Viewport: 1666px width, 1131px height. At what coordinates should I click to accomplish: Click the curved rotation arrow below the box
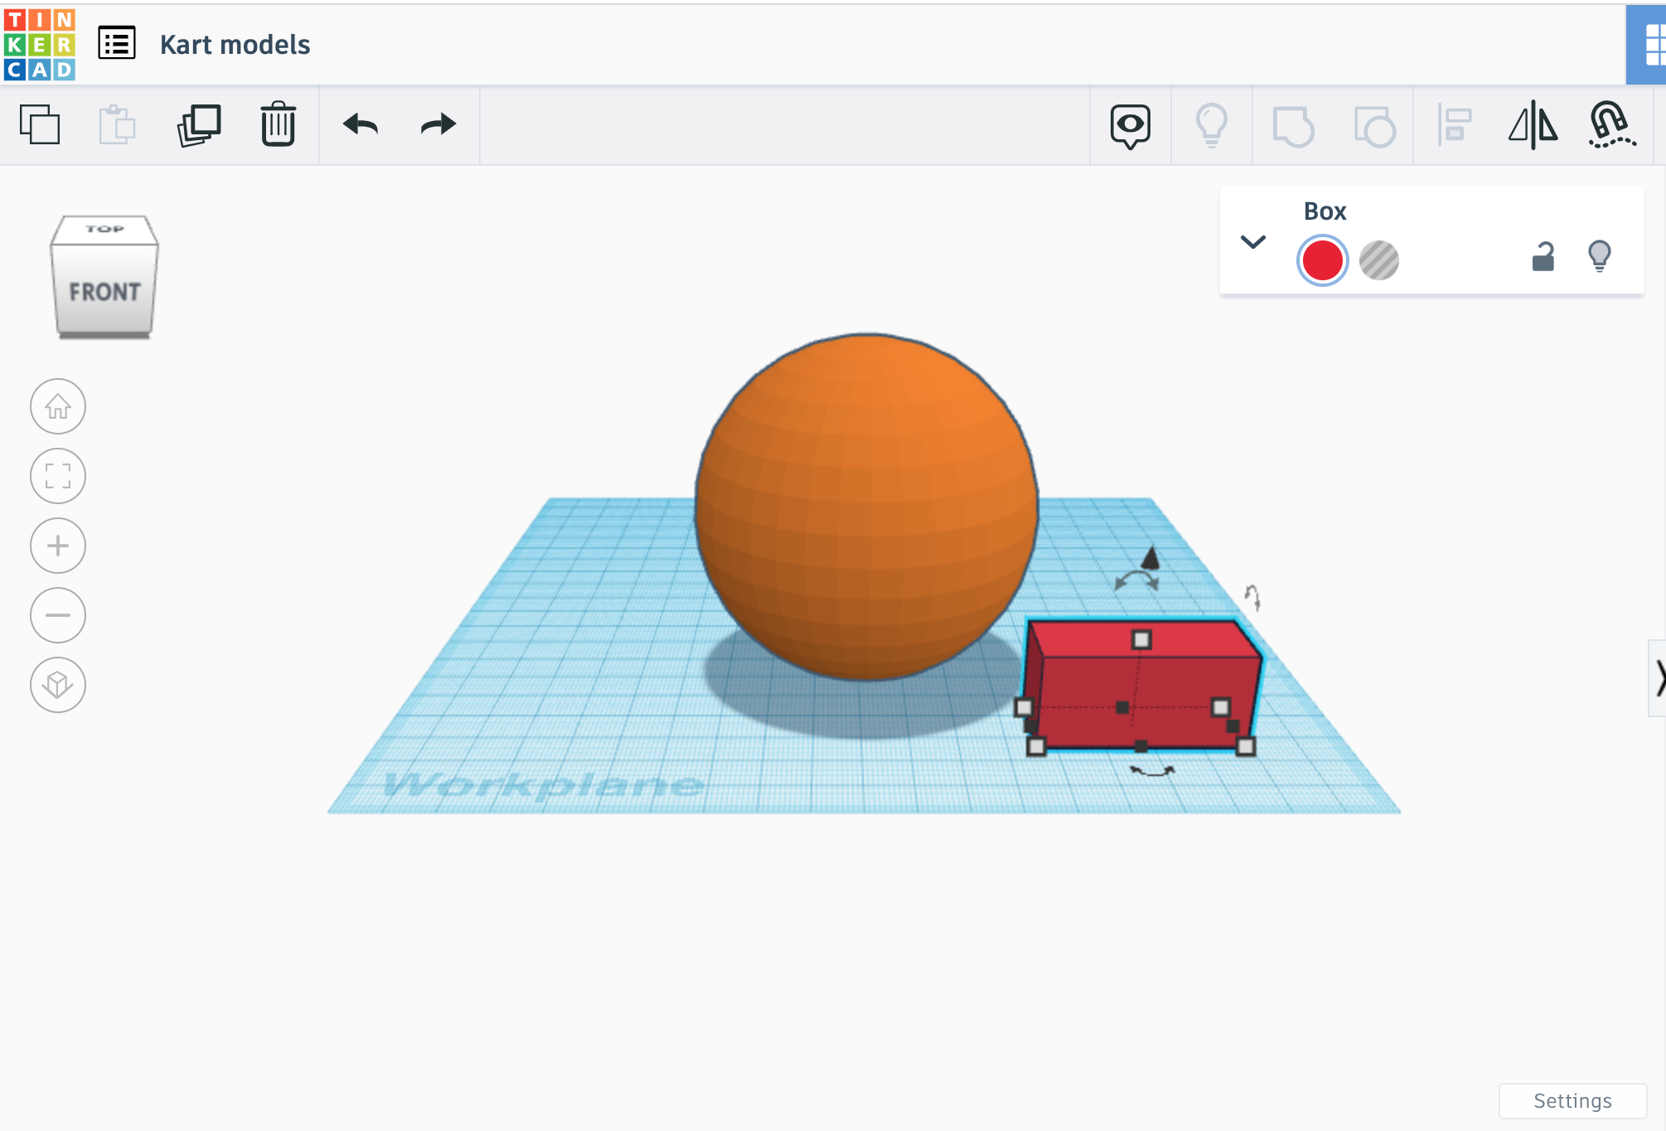point(1153,771)
